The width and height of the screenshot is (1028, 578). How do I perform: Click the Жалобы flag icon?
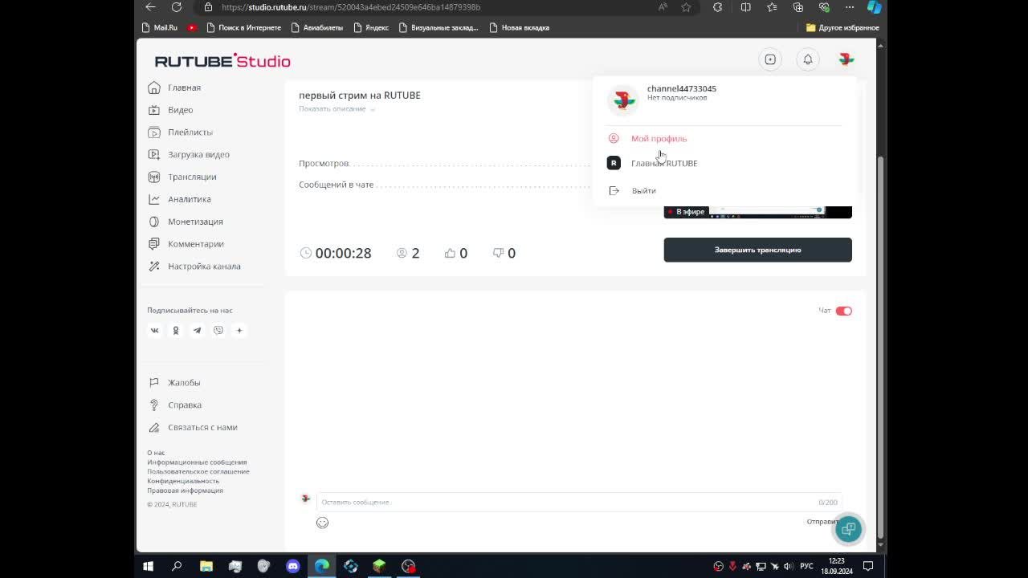(x=154, y=383)
